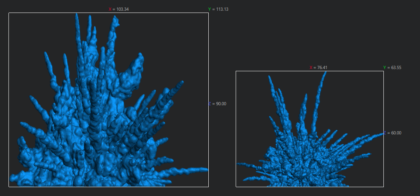Screen dimensions: 420x196
Task: Select the Y = 113.13 dimension value
Action: (218, 9)
